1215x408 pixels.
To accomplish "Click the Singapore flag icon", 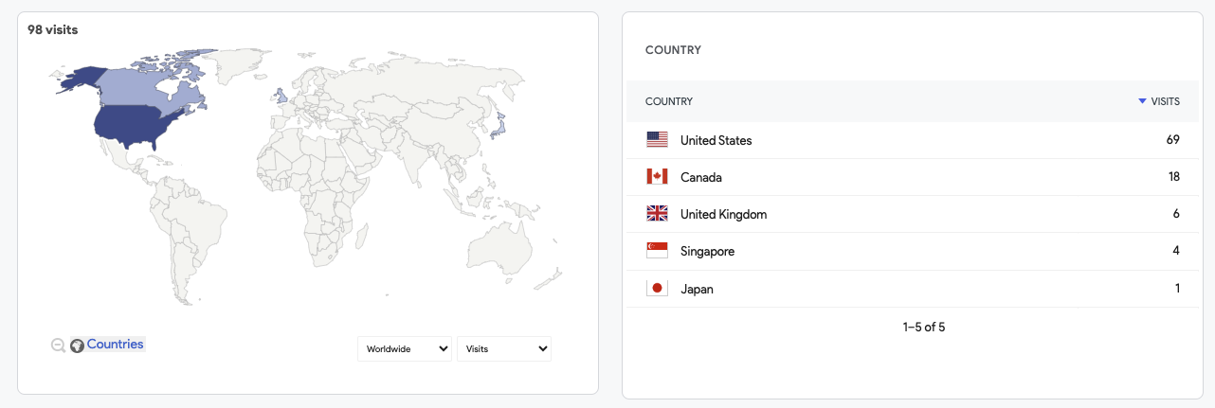I will click(657, 251).
